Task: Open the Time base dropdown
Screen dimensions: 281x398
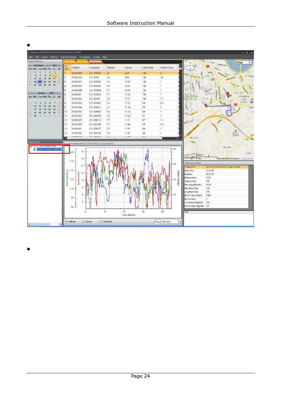Action: (x=171, y=222)
